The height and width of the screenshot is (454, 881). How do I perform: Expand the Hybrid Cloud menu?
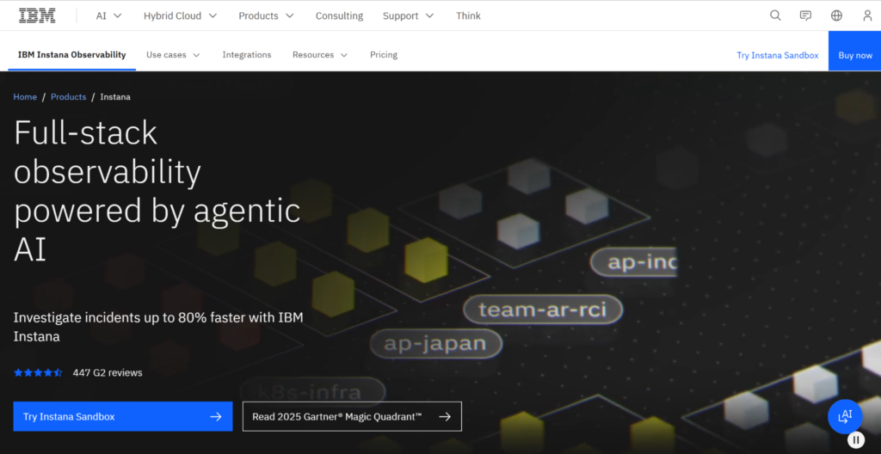(x=181, y=15)
